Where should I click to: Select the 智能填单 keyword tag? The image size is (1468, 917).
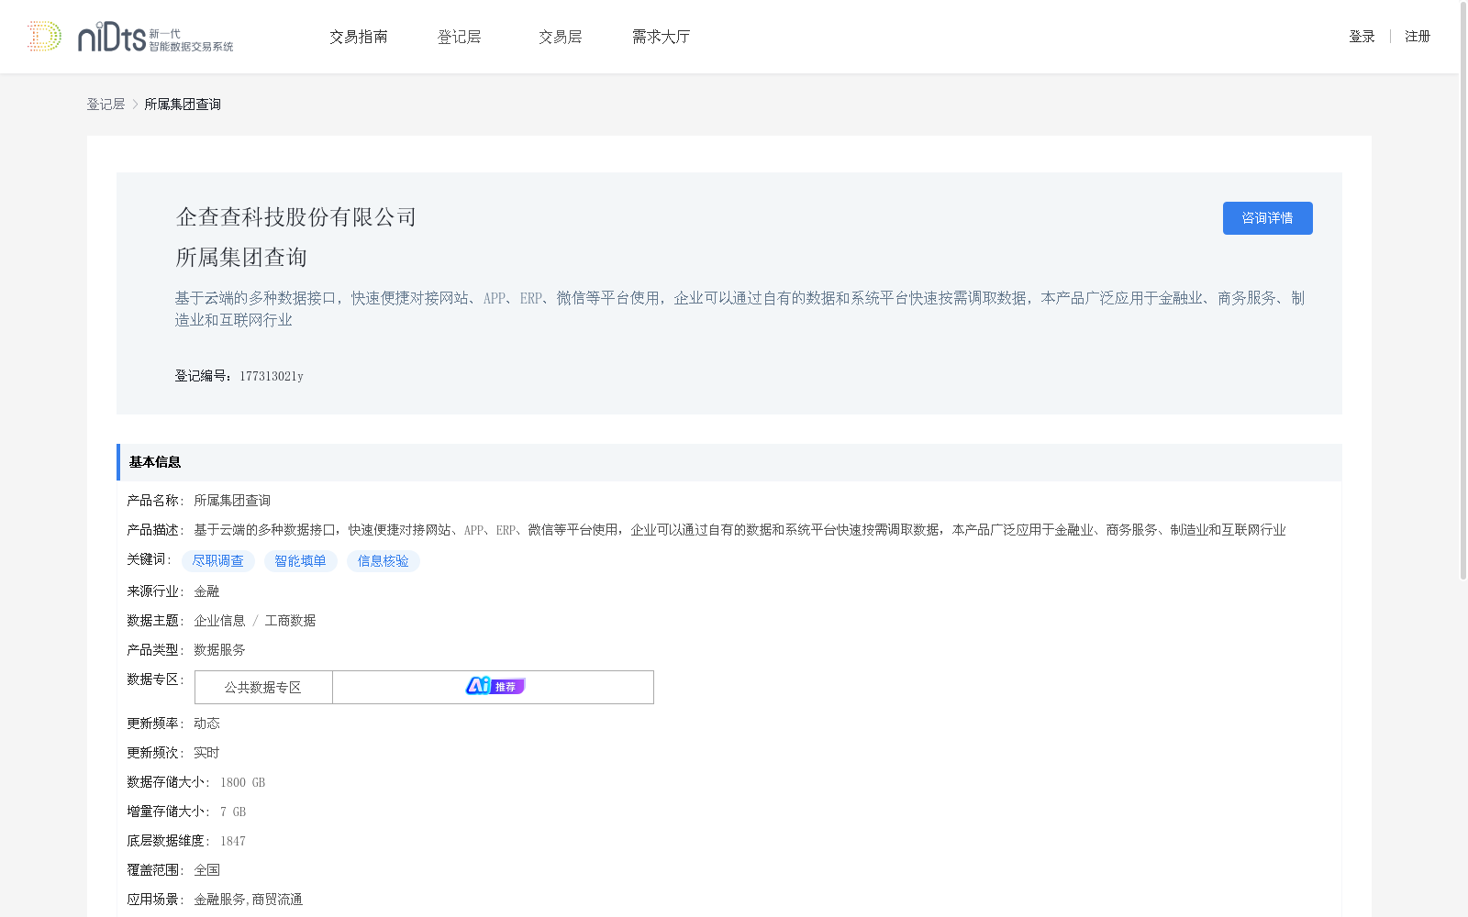301,561
